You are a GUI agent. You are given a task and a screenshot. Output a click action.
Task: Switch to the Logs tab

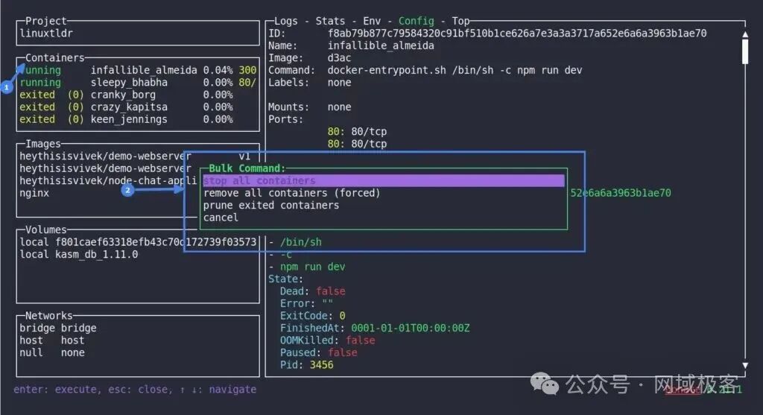[285, 21]
